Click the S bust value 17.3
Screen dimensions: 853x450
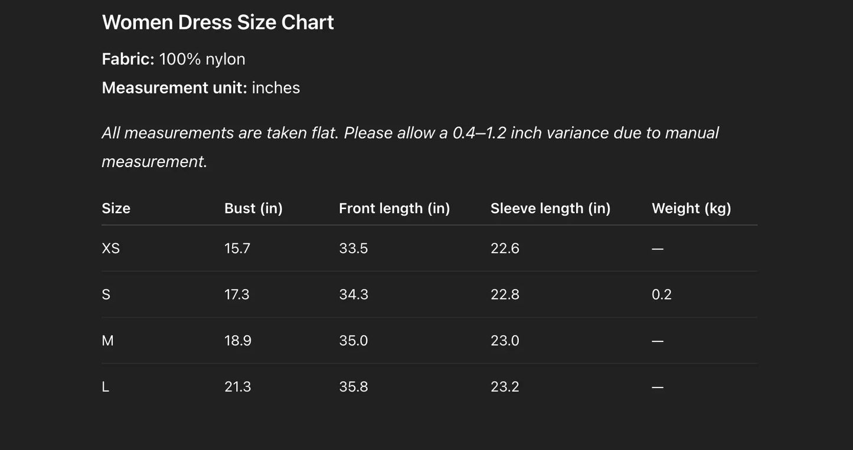[x=237, y=295]
